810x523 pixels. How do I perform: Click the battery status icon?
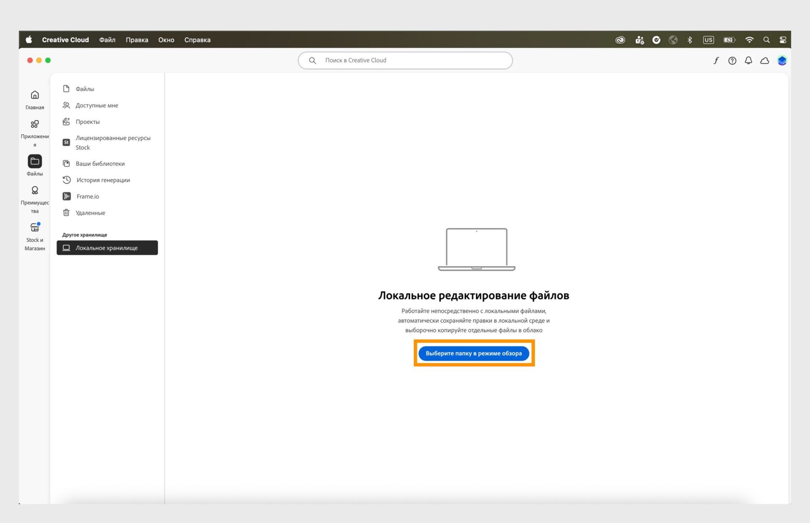point(729,40)
